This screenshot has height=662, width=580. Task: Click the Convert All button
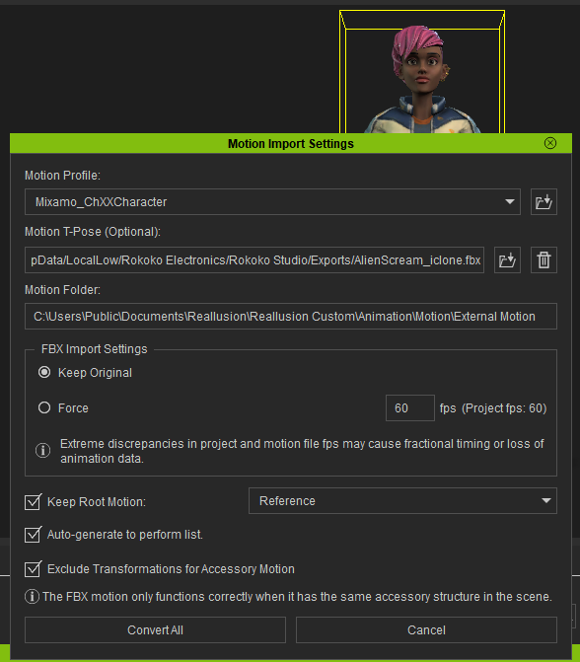[x=155, y=629]
